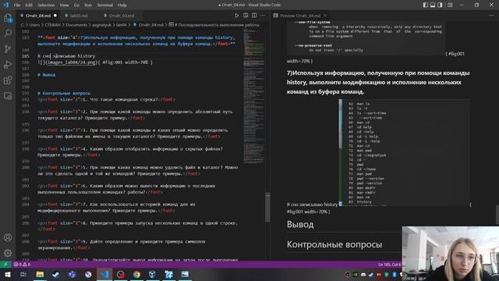The height and width of the screenshot is (281, 499).
Task: Open remote window indicator in status bar
Action: click(x=5, y=265)
